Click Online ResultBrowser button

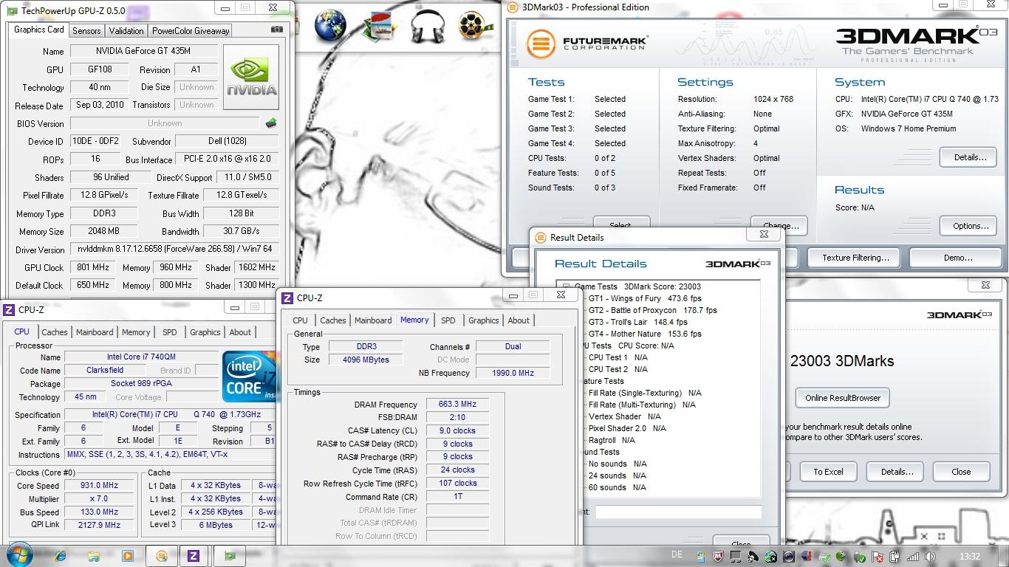[x=842, y=398]
